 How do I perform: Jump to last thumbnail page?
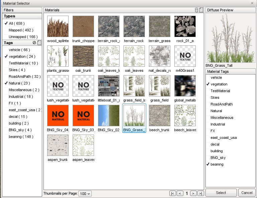click(201, 193)
